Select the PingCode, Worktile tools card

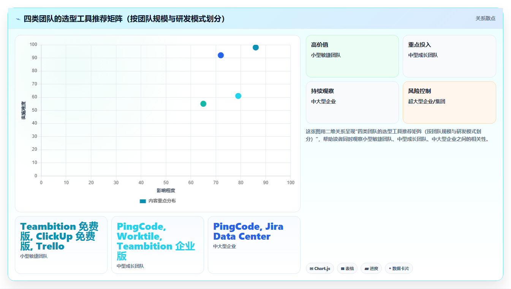[158, 245]
